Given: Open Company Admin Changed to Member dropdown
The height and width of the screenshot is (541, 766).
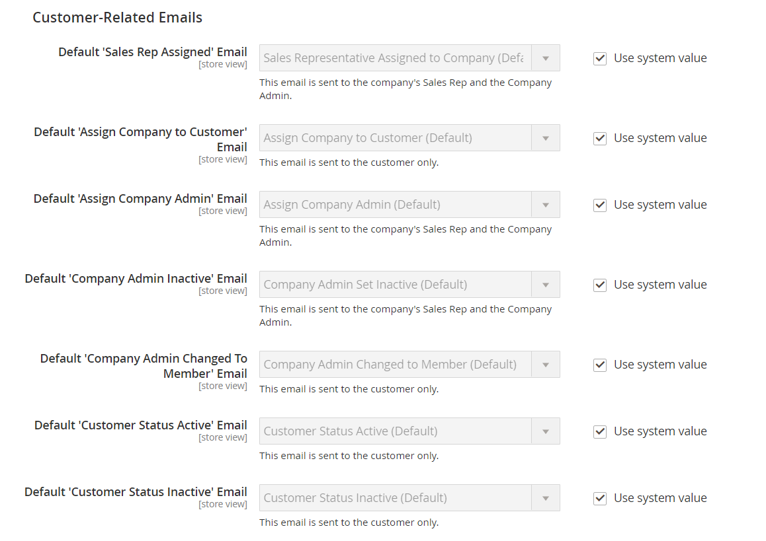Looking at the screenshot, I should [x=409, y=365].
